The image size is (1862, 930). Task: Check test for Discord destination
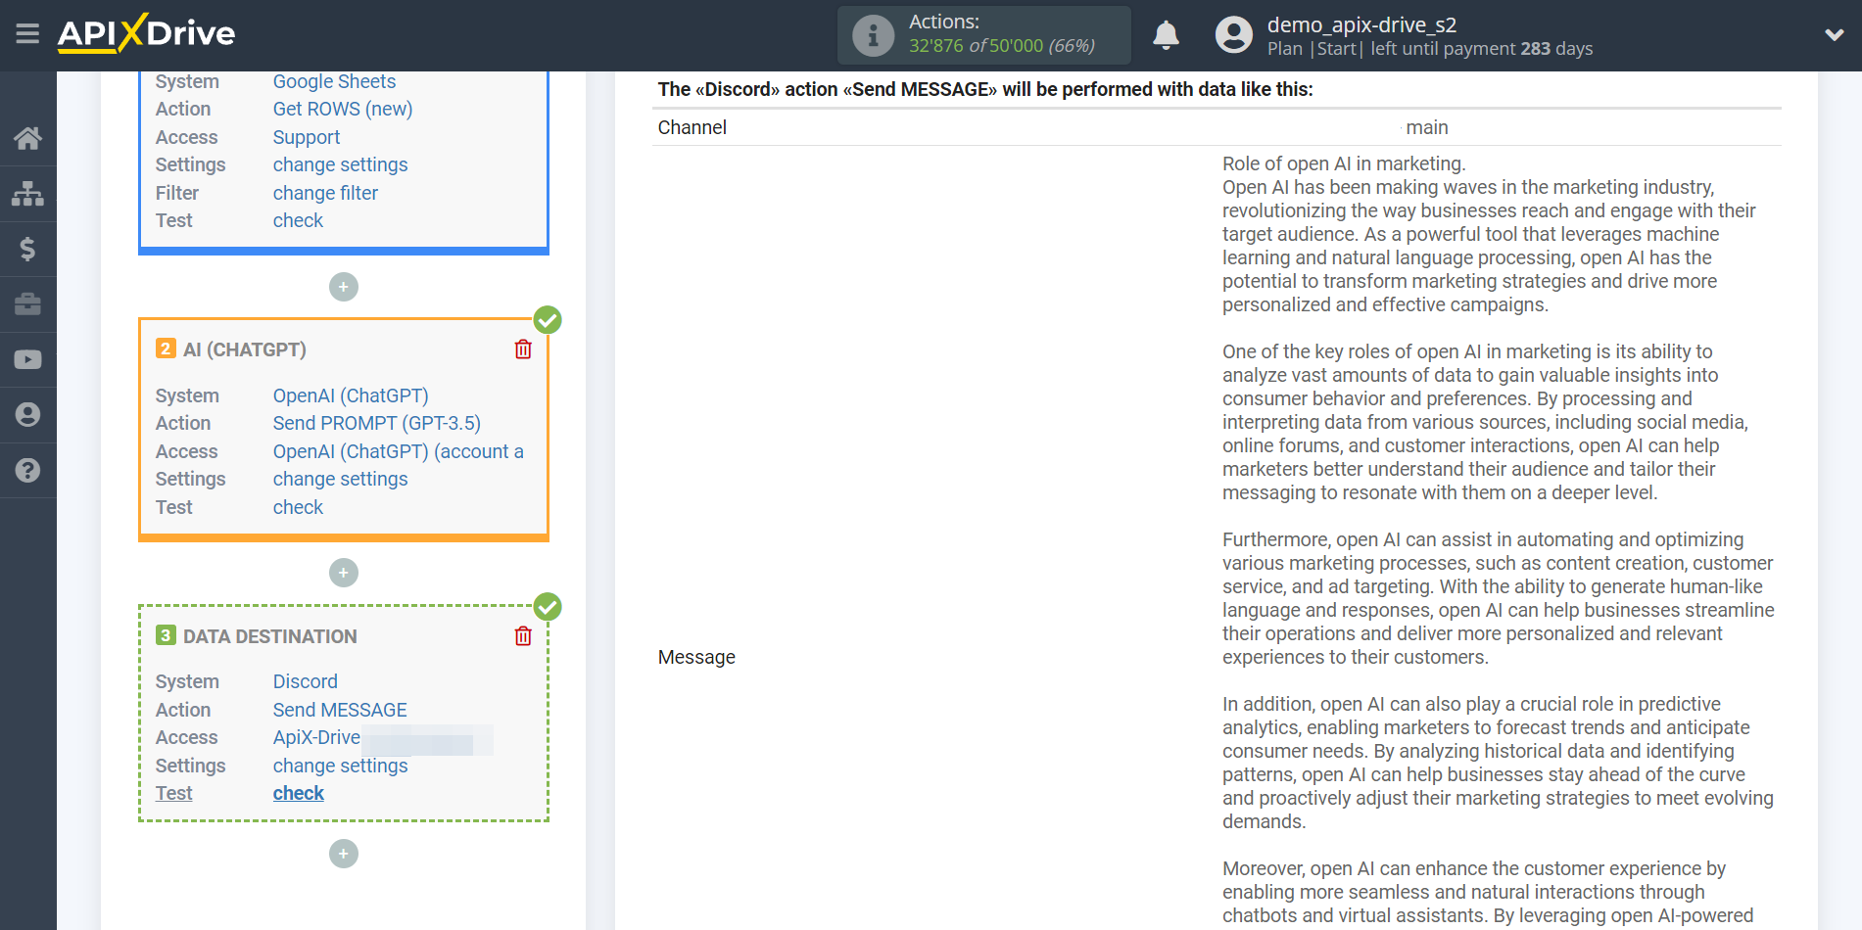(x=298, y=793)
